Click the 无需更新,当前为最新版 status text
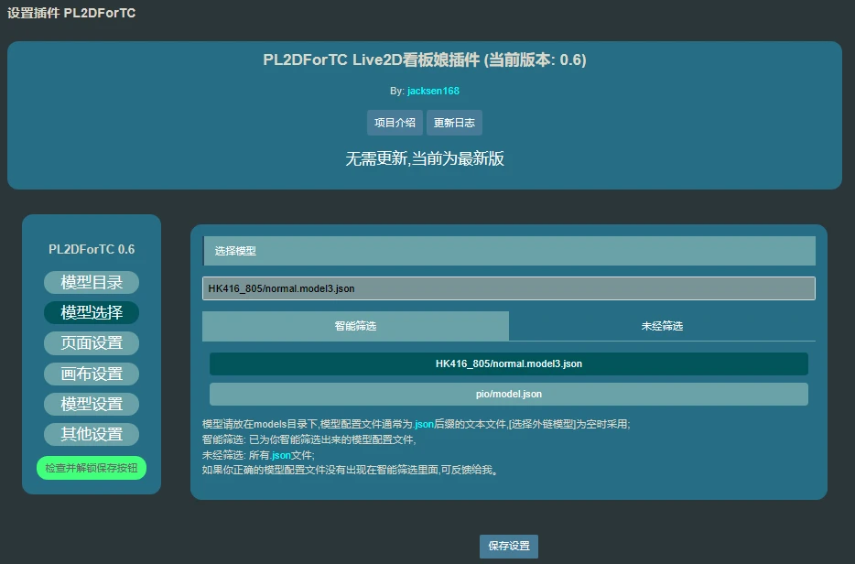 pos(425,158)
